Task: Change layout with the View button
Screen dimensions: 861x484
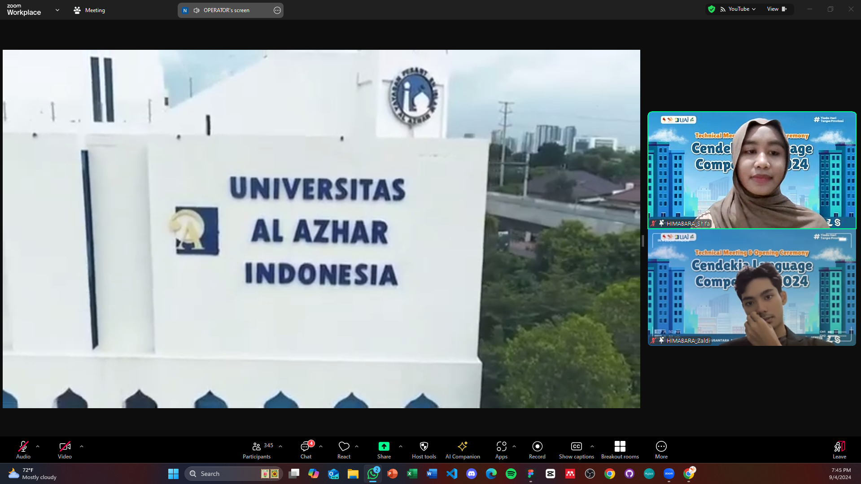Action: [777, 9]
